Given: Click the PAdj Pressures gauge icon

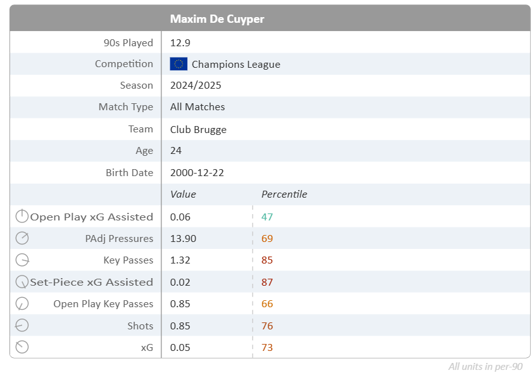Looking at the screenshot, I should point(22,238).
